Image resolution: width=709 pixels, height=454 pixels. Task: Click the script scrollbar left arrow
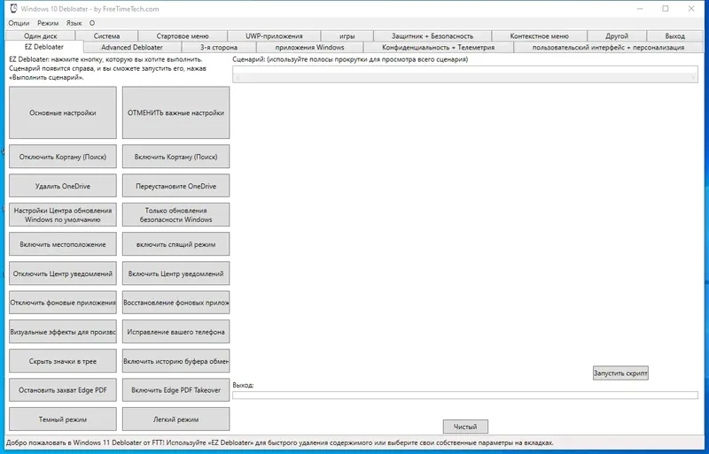coord(238,78)
